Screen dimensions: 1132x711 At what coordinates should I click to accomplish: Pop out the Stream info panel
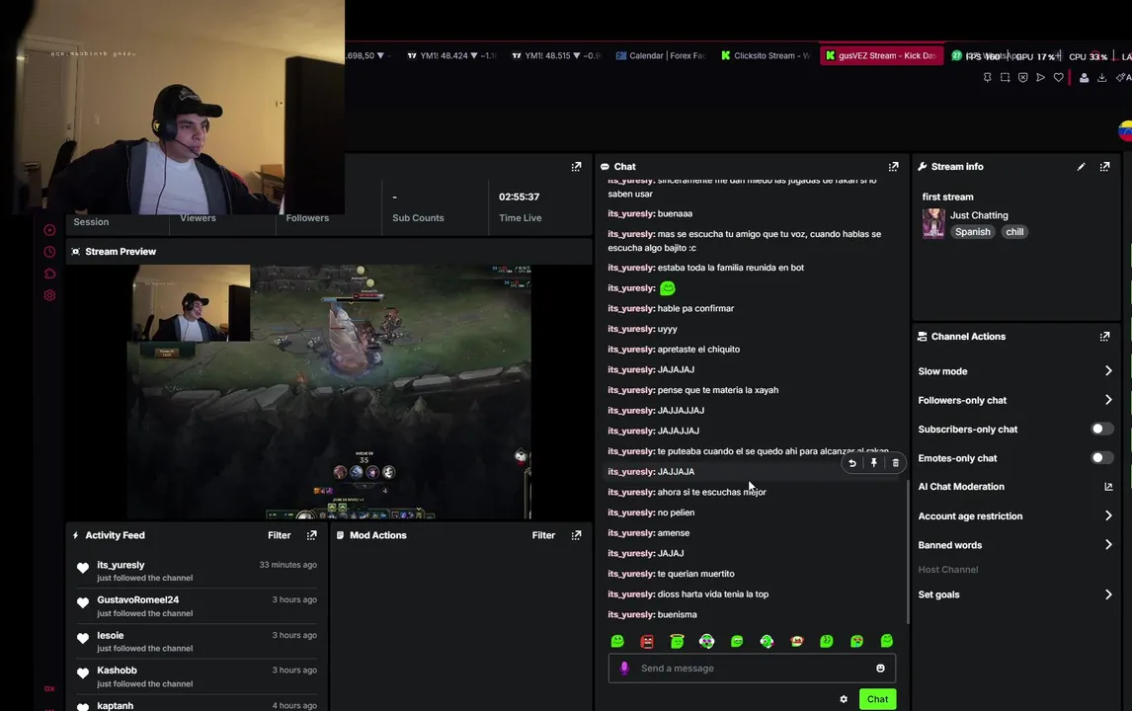click(x=1104, y=167)
